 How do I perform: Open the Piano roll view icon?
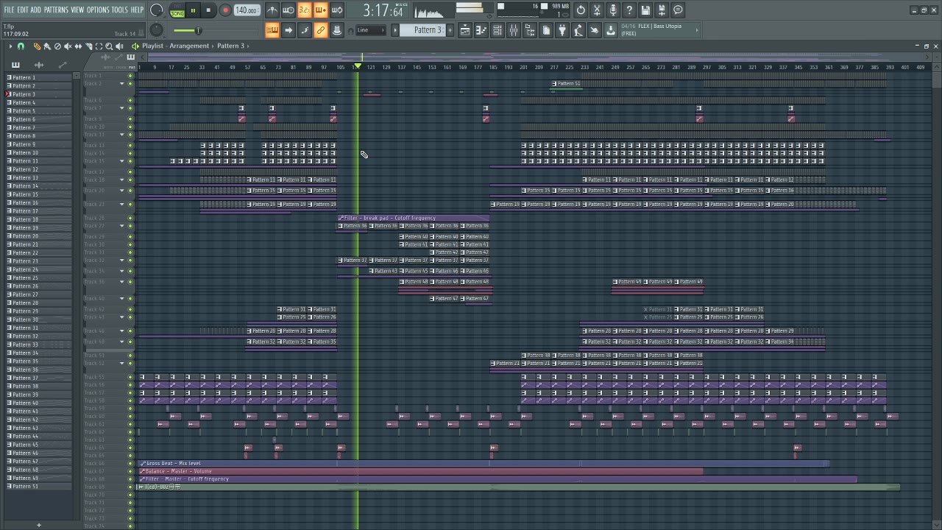481,30
